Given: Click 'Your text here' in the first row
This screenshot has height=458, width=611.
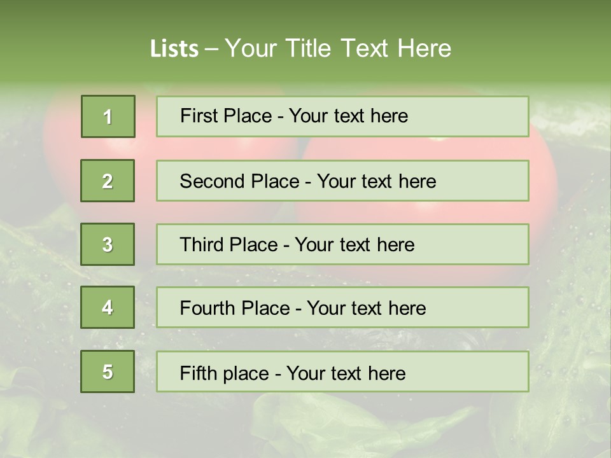Looking at the screenshot, I should tap(348, 116).
